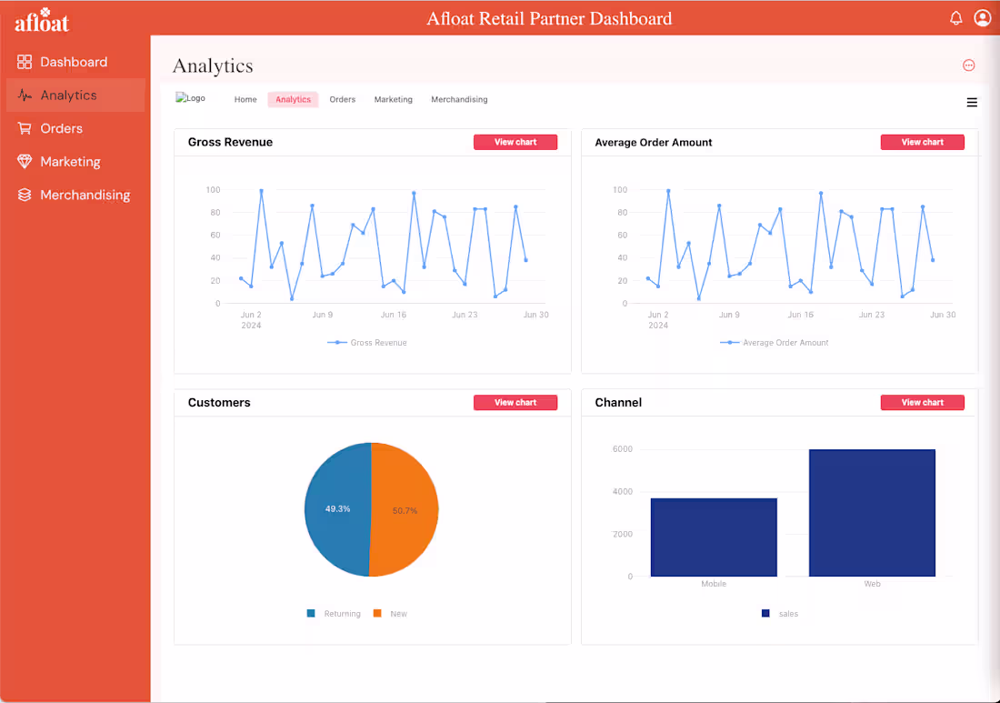Open notifications via the bell icon
The height and width of the screenshot is (703, 1000).
(x=956, y=17)
